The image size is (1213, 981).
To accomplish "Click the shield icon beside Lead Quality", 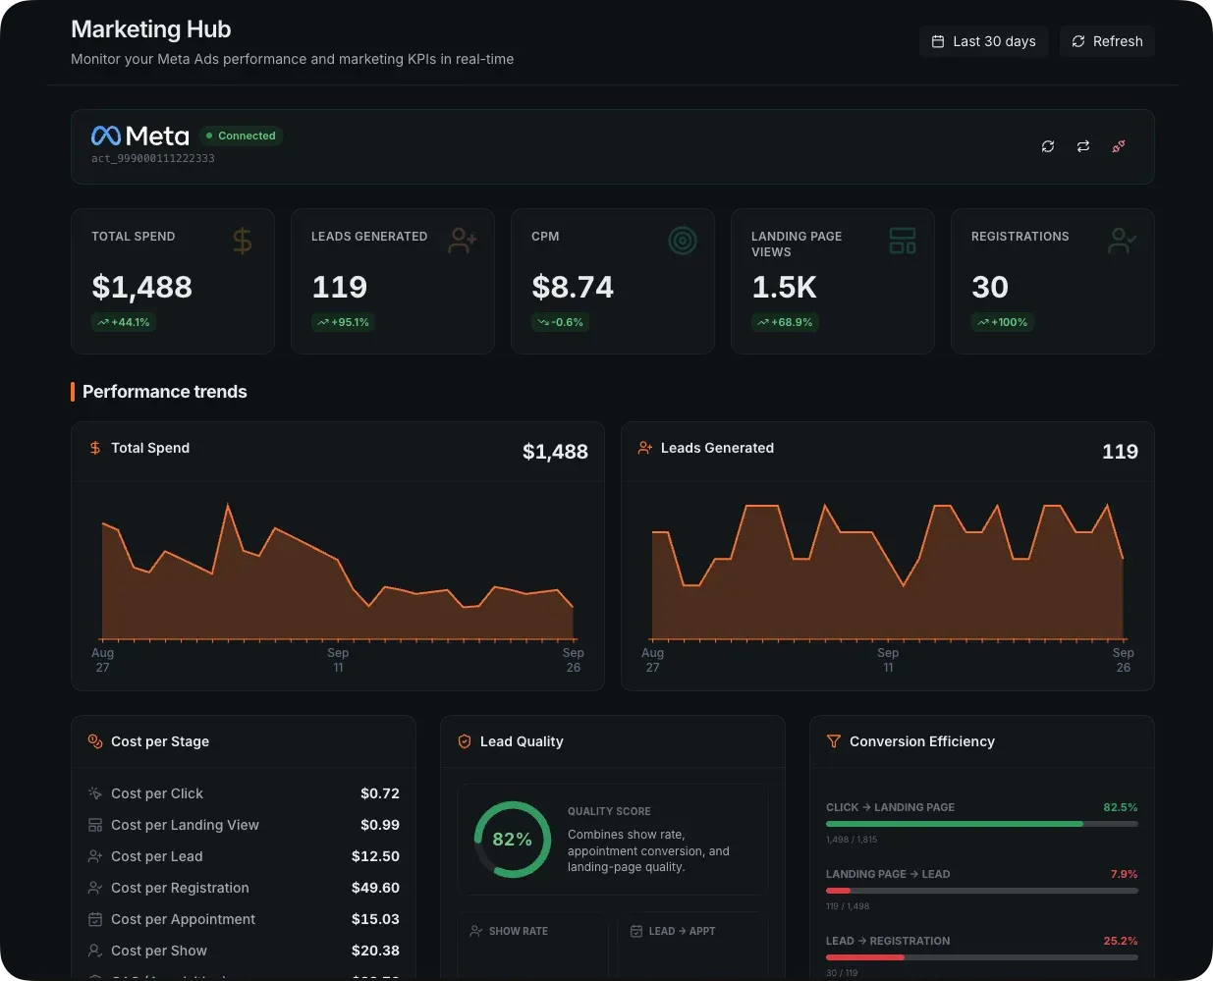I will (x=465, y=741).
